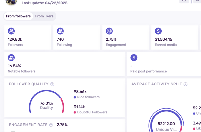201x132 pixels.
Task: Click the Doubtful Followers pink legend dot
Action: pyautogui.click(x=75, y=113)
